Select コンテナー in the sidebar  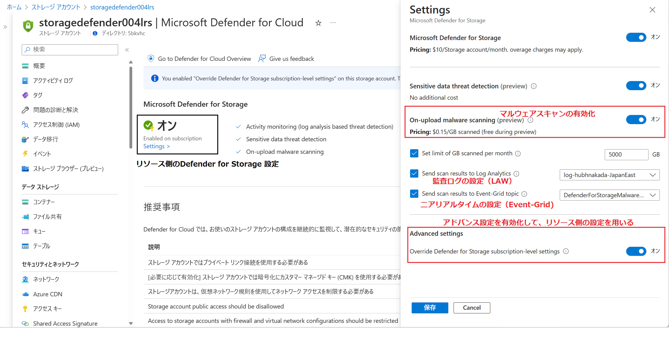44,202
